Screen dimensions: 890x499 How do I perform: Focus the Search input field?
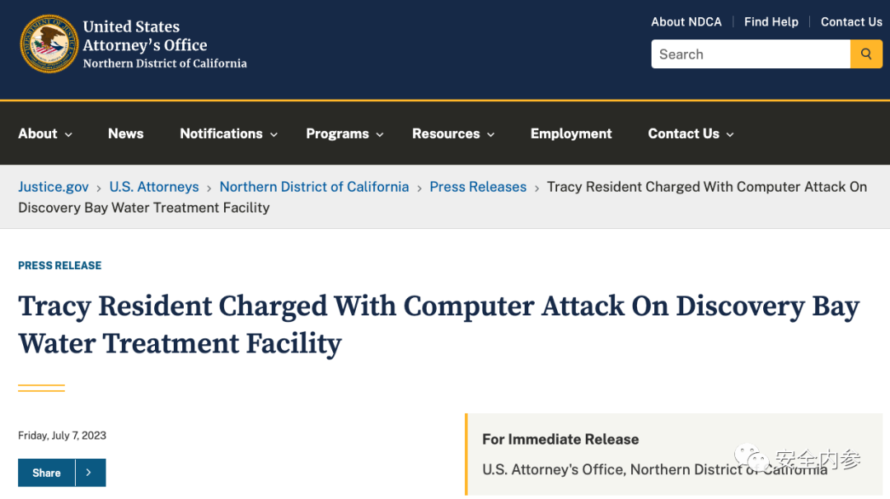click(x=751, y=54)
